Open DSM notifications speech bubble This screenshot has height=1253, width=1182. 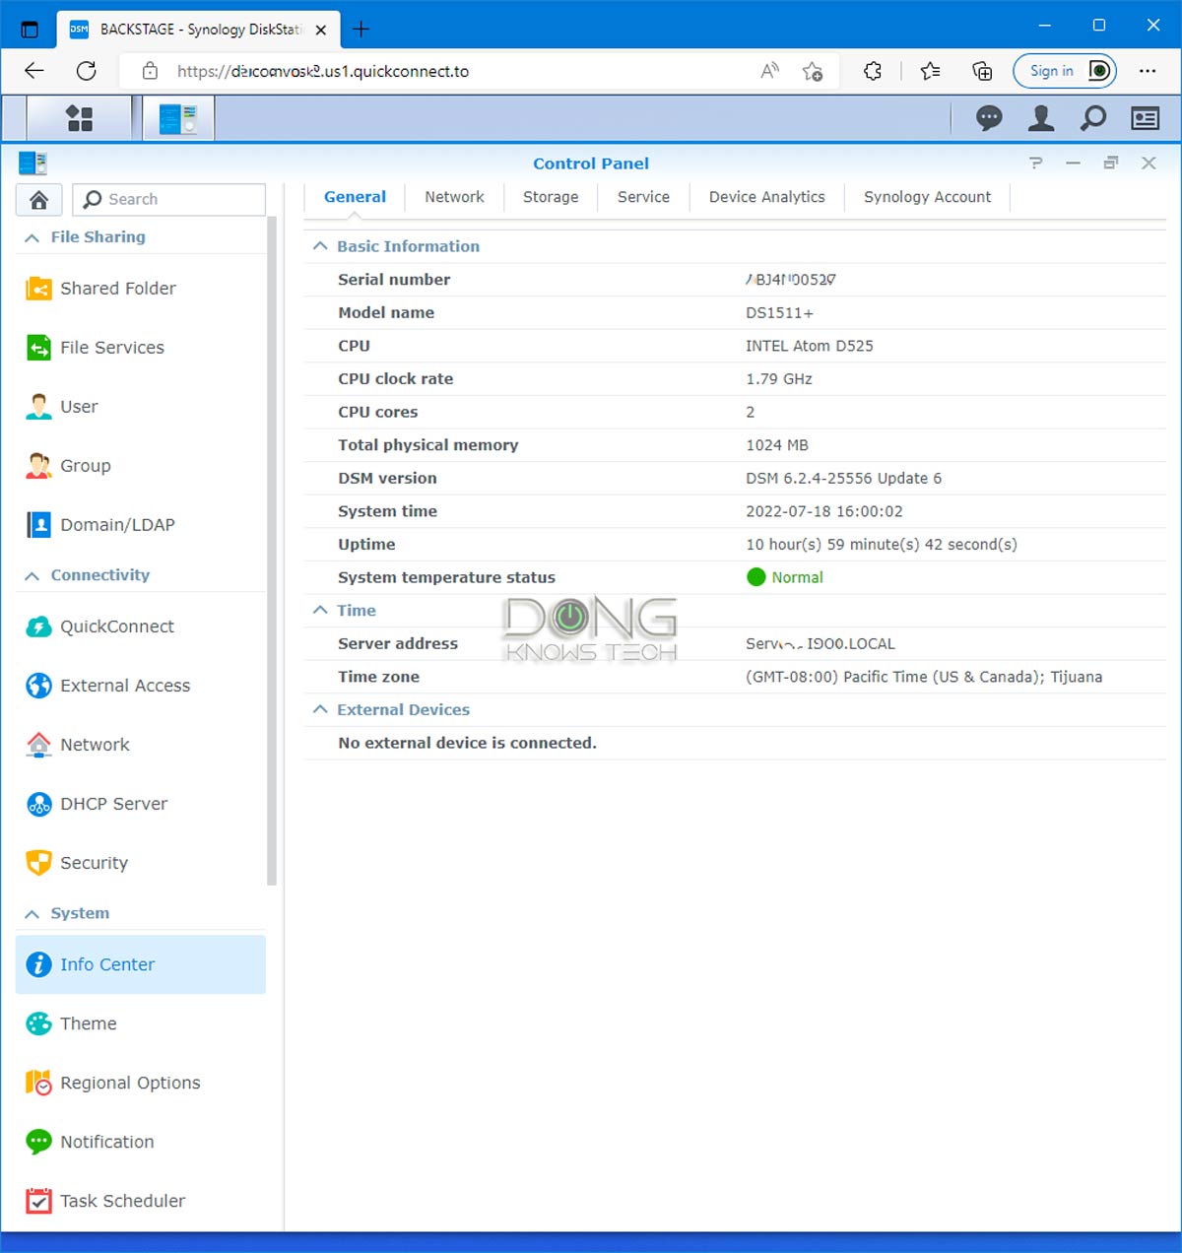pos(989,119)
